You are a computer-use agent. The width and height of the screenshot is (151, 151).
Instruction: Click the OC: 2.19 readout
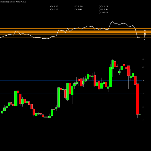(103, 7)
